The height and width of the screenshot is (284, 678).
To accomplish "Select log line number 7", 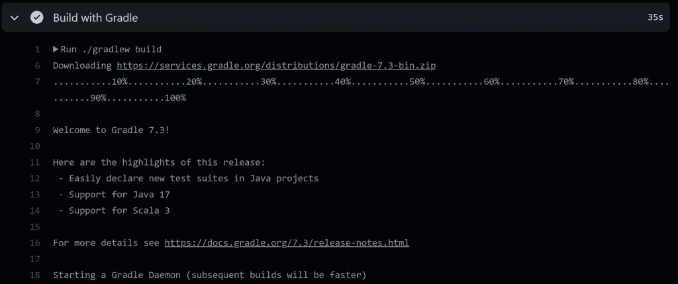I will [x=38, y=81].
